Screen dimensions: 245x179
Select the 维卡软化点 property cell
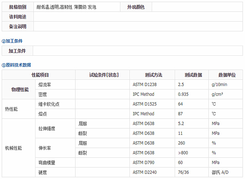pyautogui.click(x=49, y=104)
